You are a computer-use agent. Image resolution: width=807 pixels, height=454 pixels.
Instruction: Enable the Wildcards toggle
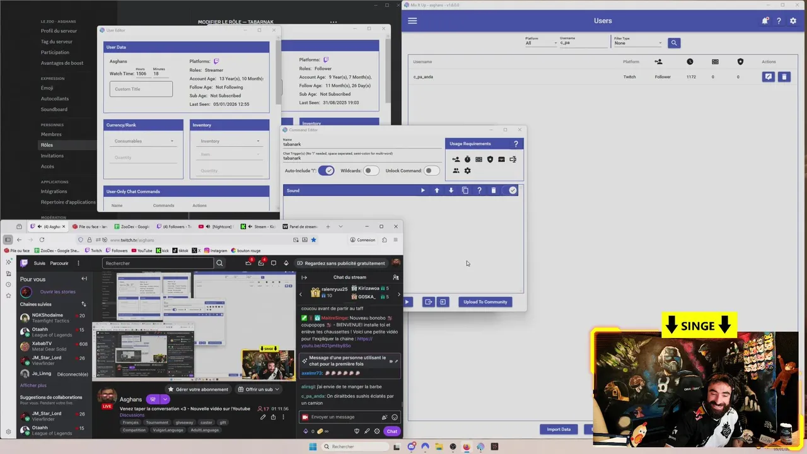click(371, 171)
